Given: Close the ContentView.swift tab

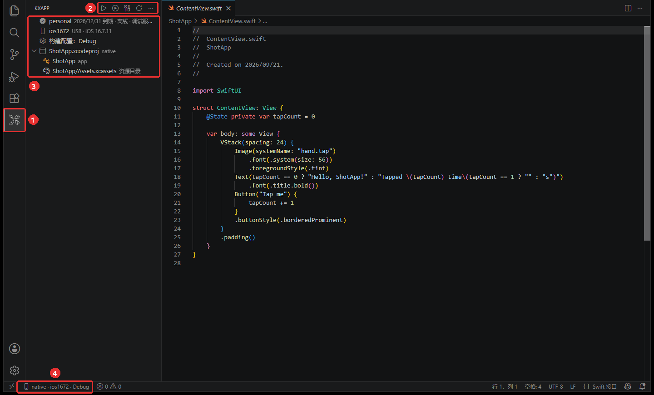Looking at the screenshot, I should [x=228, y=8].
